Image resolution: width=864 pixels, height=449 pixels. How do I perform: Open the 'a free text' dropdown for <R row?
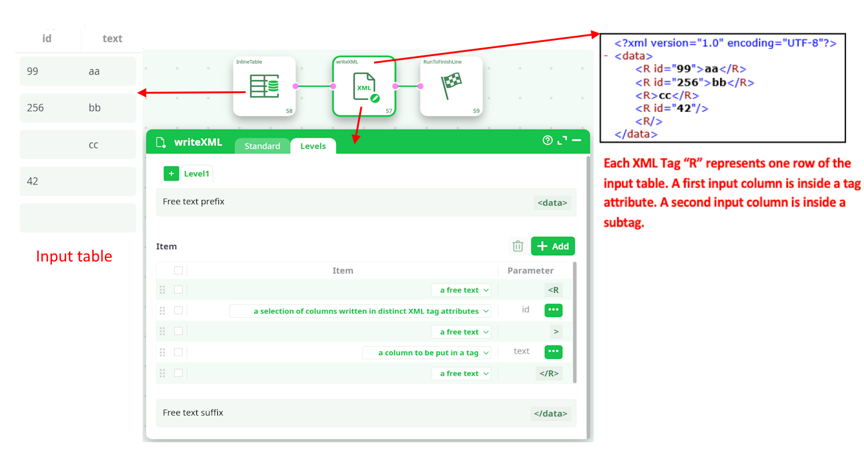[x=462, y=290]
